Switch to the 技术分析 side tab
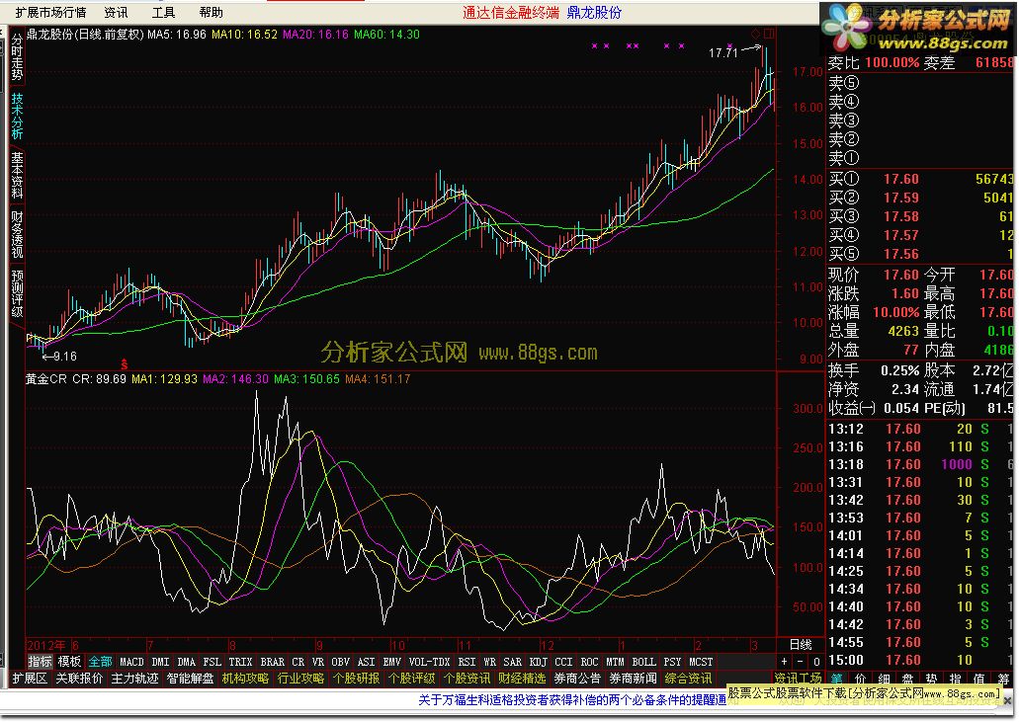 point(17,116)
